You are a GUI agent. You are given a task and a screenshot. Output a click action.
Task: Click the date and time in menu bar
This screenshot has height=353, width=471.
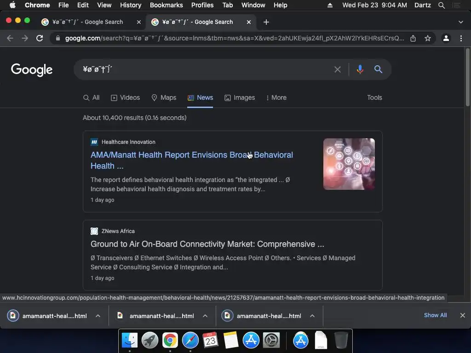coord(374,5)
